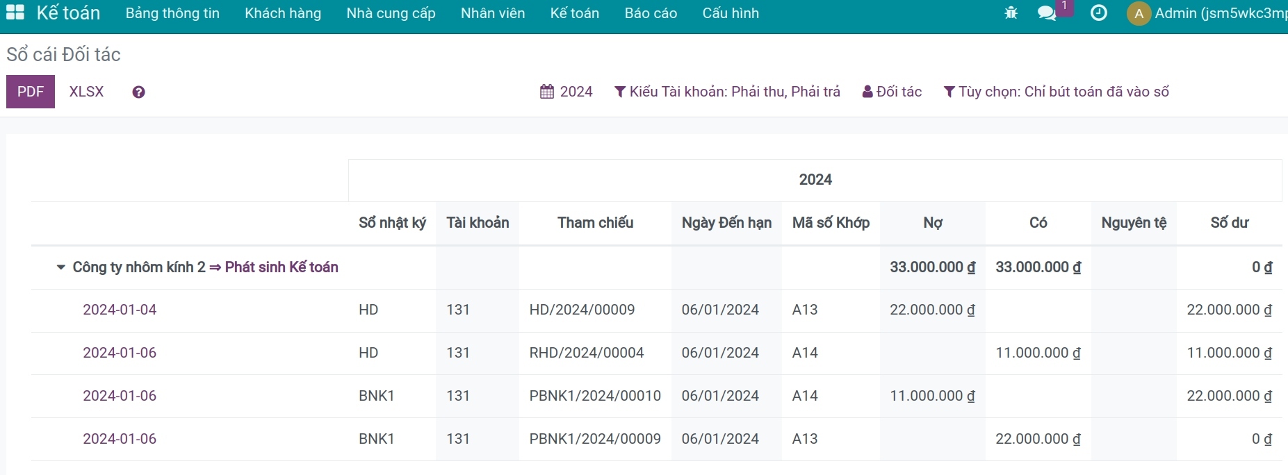Open the Bảng thông tin menu
1288x475 pixels.
(172, 13)
